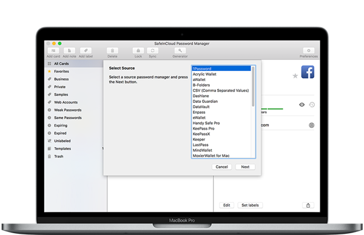Lock the database with the Lock icon
The image size is (364, 235).
pyautogui.click(x=138, y=50)
